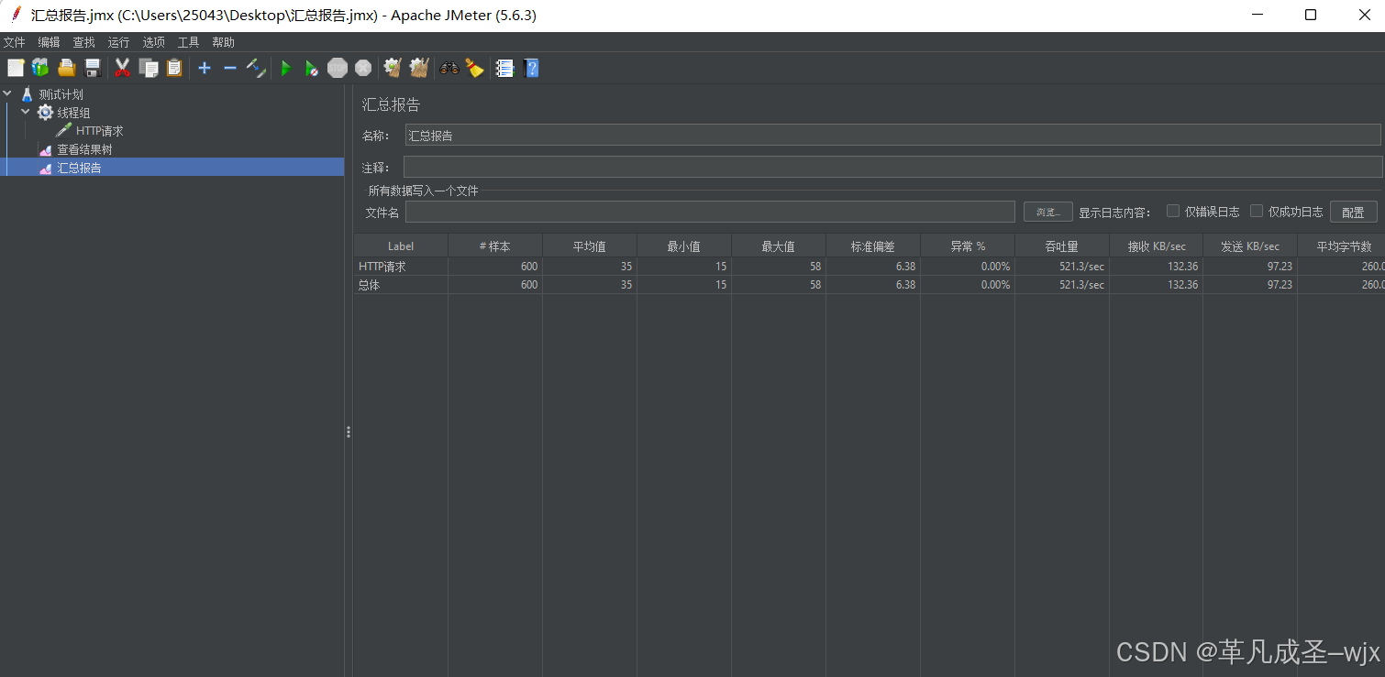The height and width of the screenshot is (677, 1385).
Task: Select 汇总报告 in the tree
Action: (x=79, y=168)
